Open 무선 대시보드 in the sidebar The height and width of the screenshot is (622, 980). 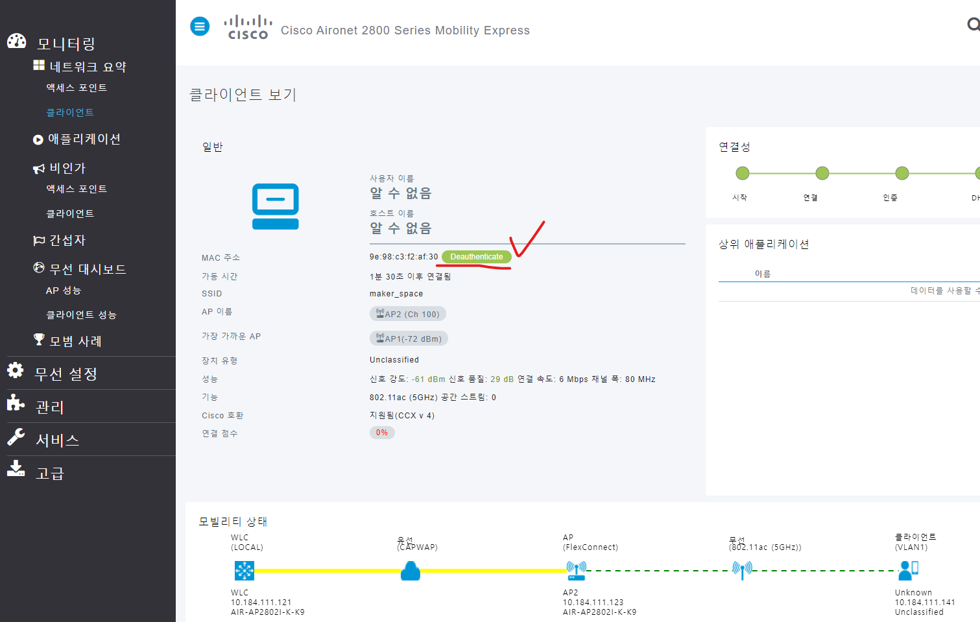pos(88,269)
